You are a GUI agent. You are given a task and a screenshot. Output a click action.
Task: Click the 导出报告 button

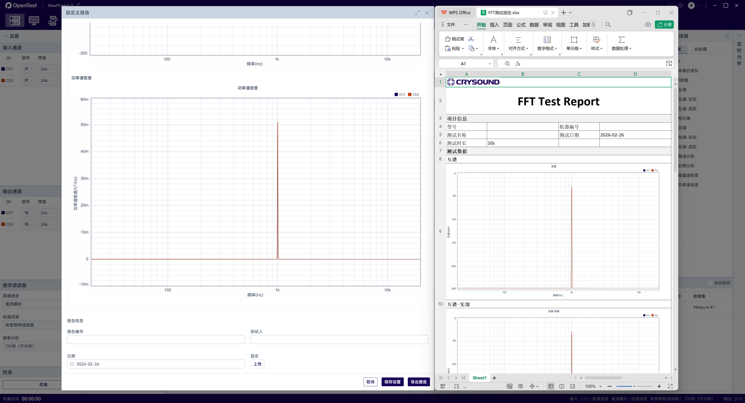[418, 382]
